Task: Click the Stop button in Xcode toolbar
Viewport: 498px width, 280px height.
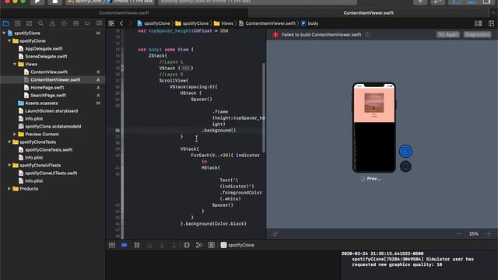Action: coord(54,2)
